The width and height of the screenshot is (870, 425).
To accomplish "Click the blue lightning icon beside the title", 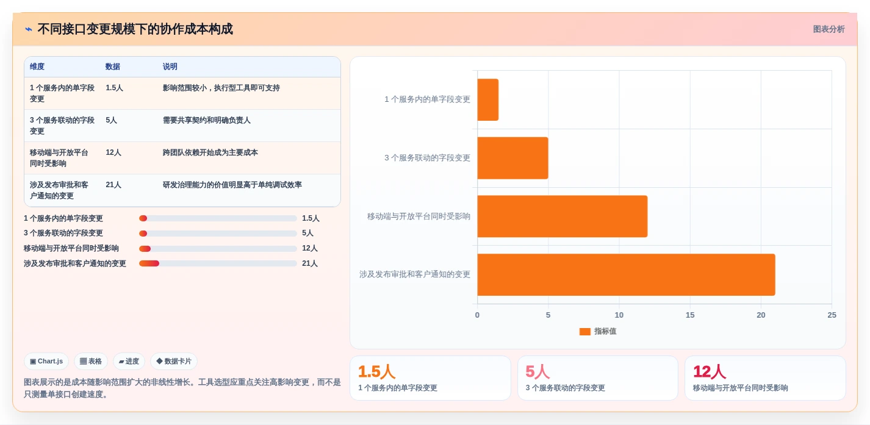I will pyautogui.click(x=29, y=29).
